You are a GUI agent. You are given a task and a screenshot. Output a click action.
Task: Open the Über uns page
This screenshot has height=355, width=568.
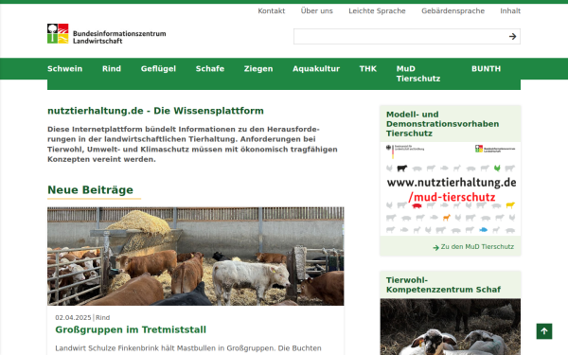316,10
